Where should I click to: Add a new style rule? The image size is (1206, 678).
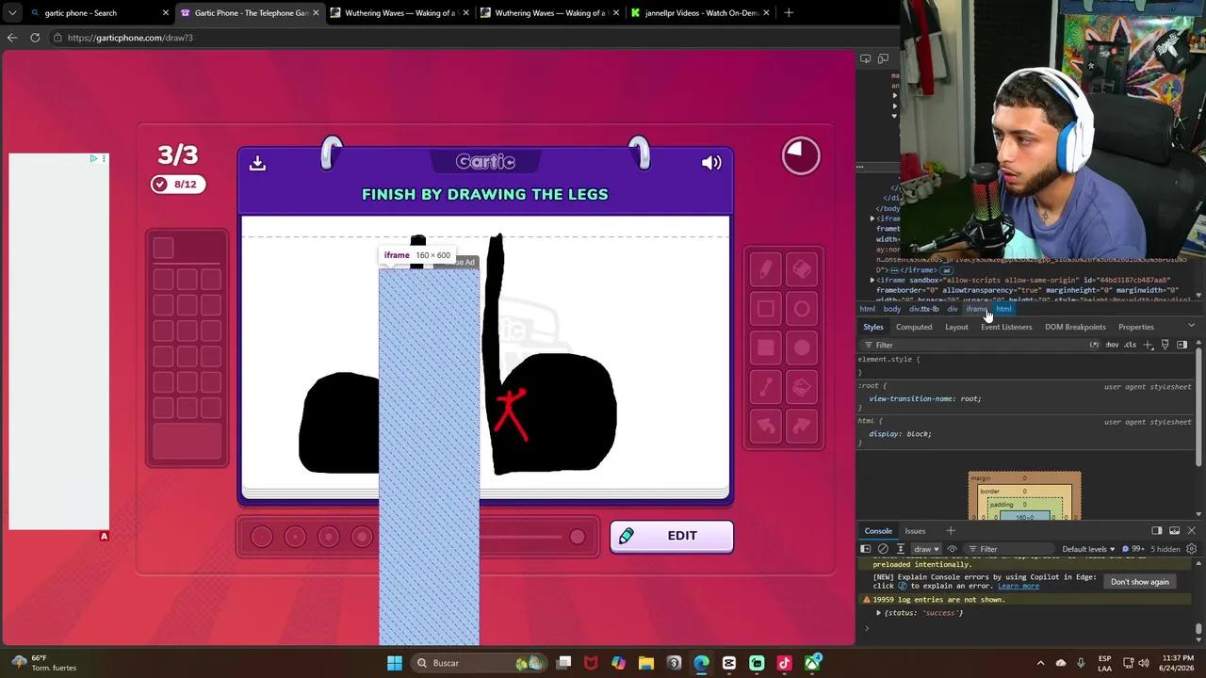click(1148, 345)
